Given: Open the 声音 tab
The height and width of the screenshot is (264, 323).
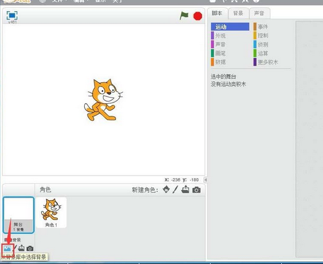Looking at the screenshot, I should tap(259, 14).
